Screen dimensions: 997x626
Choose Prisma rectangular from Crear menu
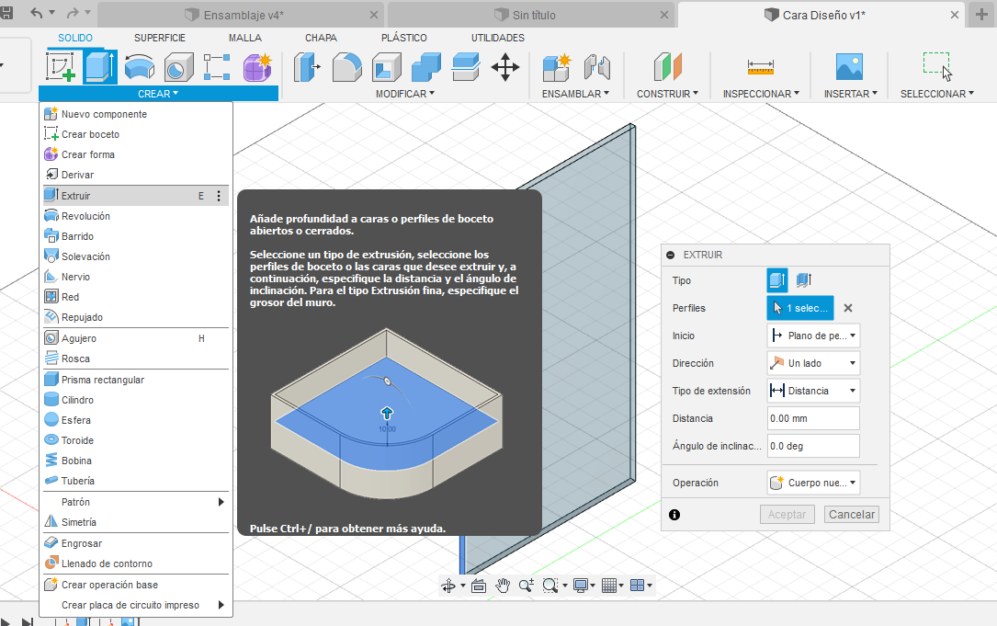coord(136,380)
